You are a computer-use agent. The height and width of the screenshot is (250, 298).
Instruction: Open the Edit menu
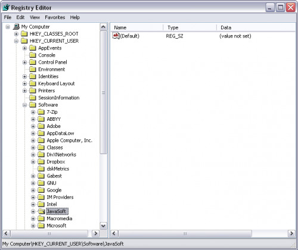(20, 17)
